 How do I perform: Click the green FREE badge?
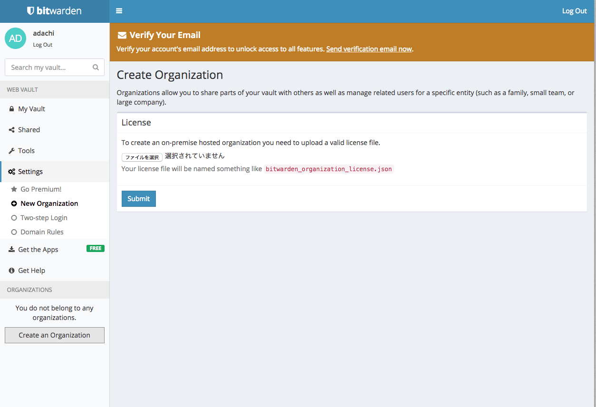tap(95, 248)
